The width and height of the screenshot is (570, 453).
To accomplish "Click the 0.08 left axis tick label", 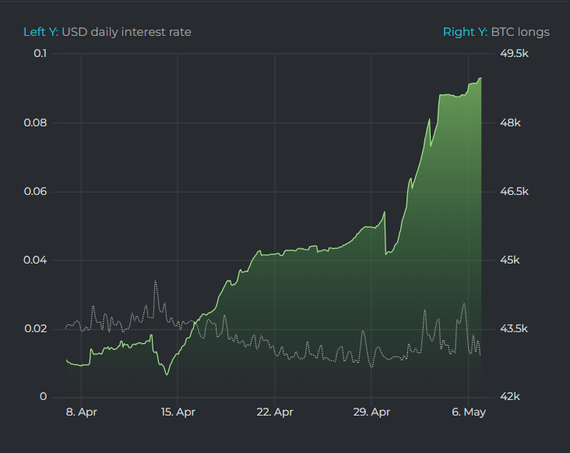I will (36, 122).
